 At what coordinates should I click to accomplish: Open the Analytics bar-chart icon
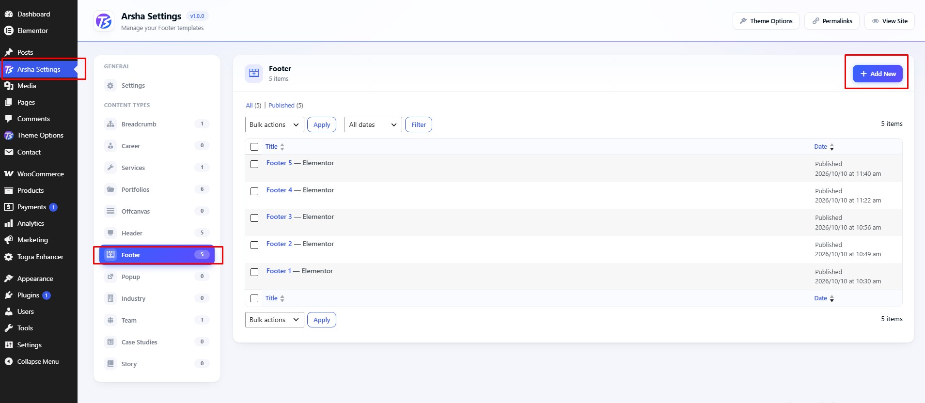click(x=9, y=223)
